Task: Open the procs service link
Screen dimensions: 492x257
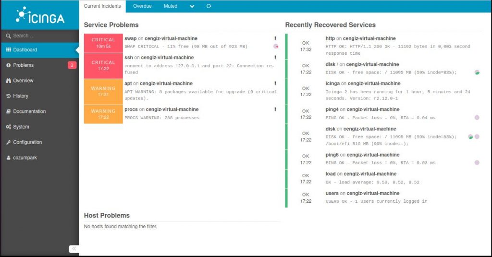Action: (131, 109)
